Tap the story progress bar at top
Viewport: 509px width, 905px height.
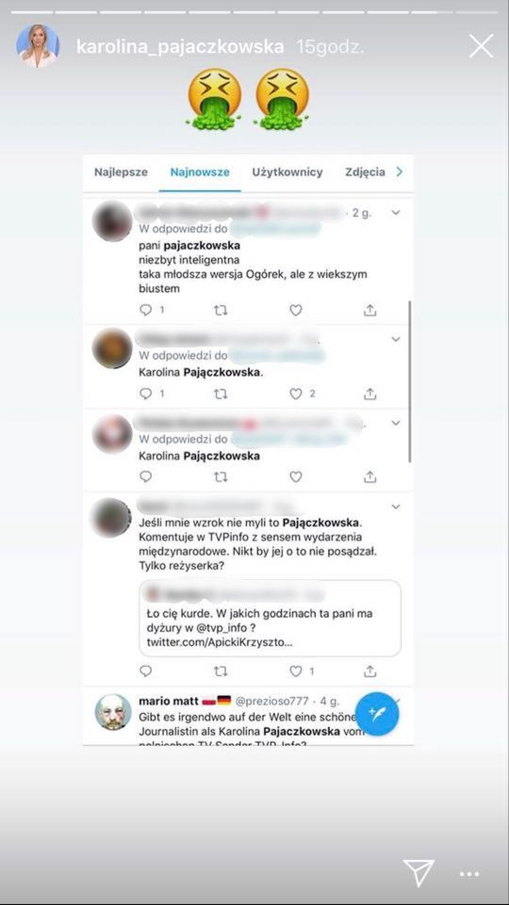tap(254, 11)
